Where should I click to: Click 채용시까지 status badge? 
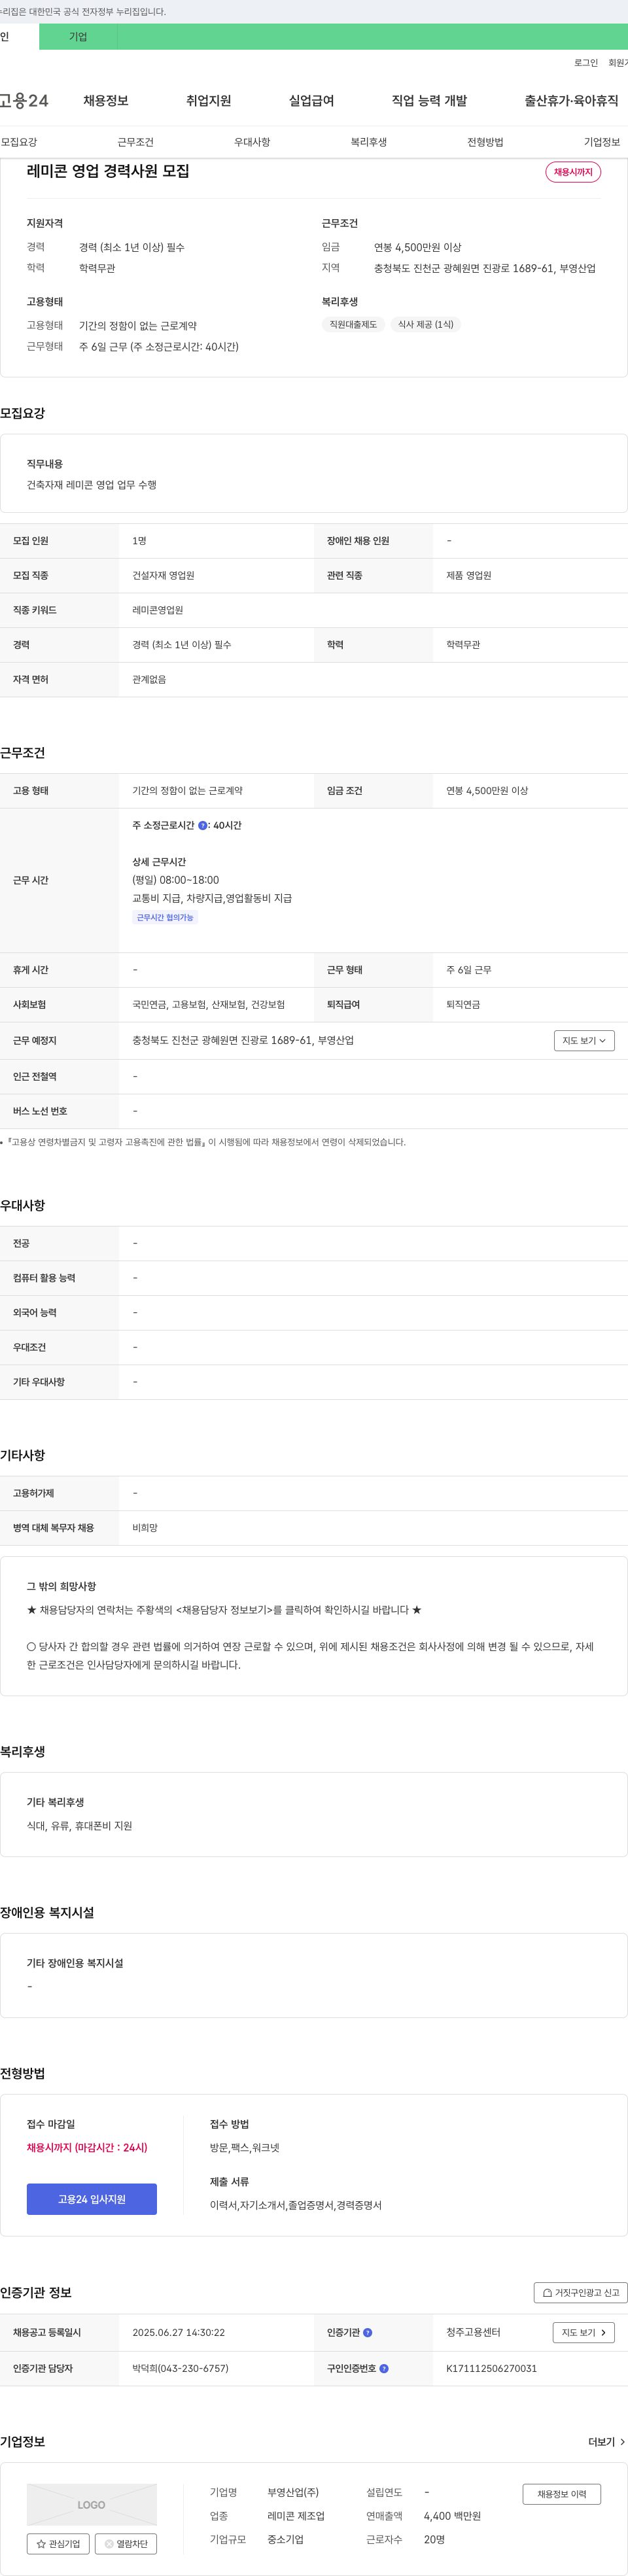point(573,172)
